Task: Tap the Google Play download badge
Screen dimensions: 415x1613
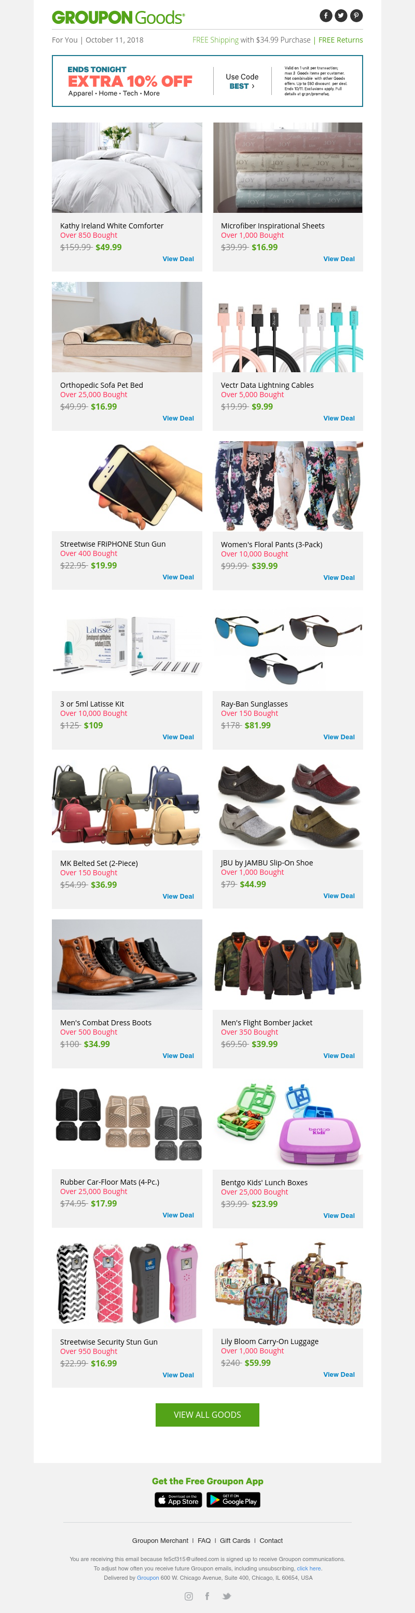Action: tap(233, 1500)
